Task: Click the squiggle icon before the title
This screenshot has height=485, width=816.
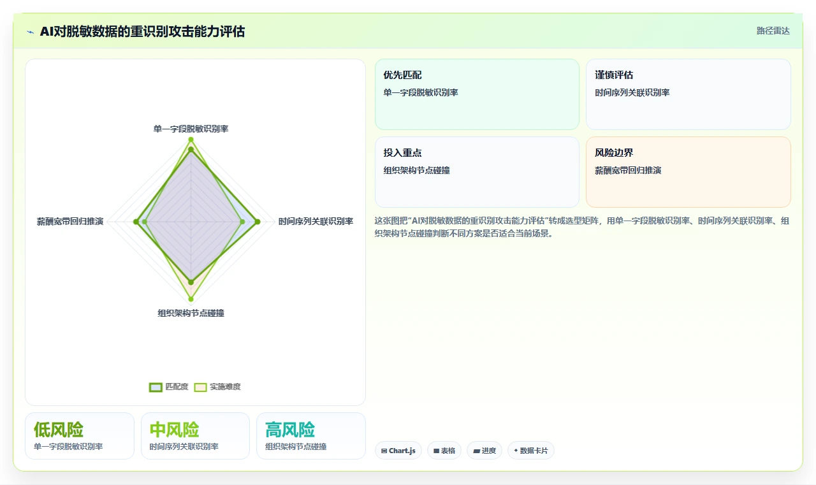Action: click(x=30, y=32)
